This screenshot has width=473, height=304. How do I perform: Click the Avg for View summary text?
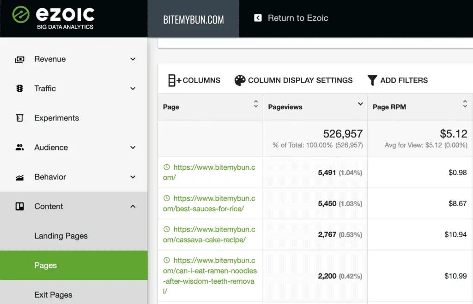coord(426,145)
